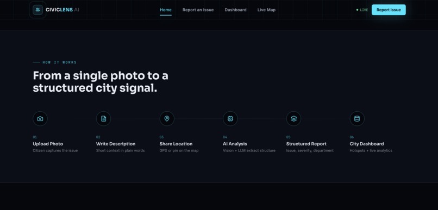This screenshot has height=210, width=438.
Task: Click the HOW IT WORKS label
Action: tap(59, 62)
